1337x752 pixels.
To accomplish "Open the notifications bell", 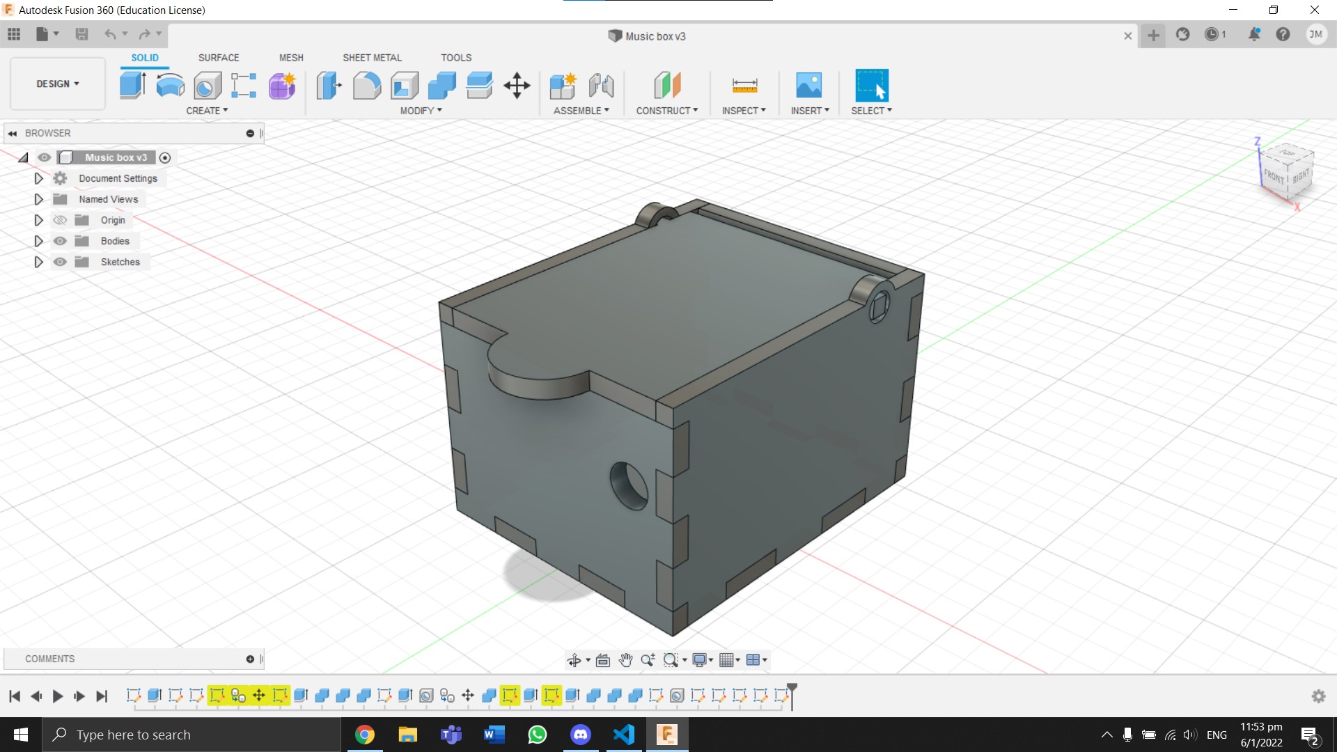I will (1254, 34).
